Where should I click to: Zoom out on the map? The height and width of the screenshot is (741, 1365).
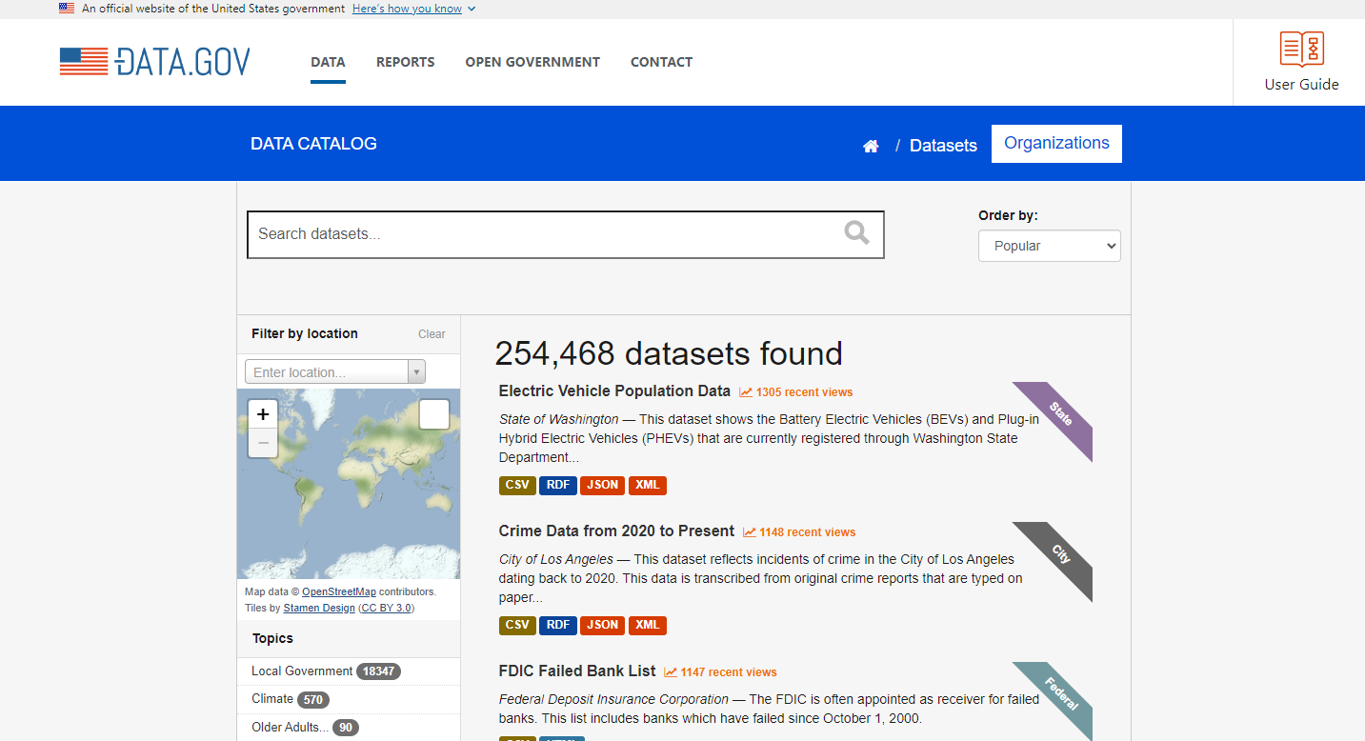pos(263,443)
